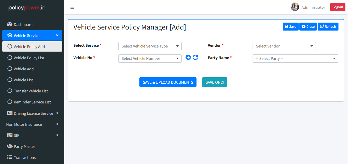Open the Select Vehicle Number dropdown
Image resolution: width=348 pixels, height=164 pixels.
[150, 59]
